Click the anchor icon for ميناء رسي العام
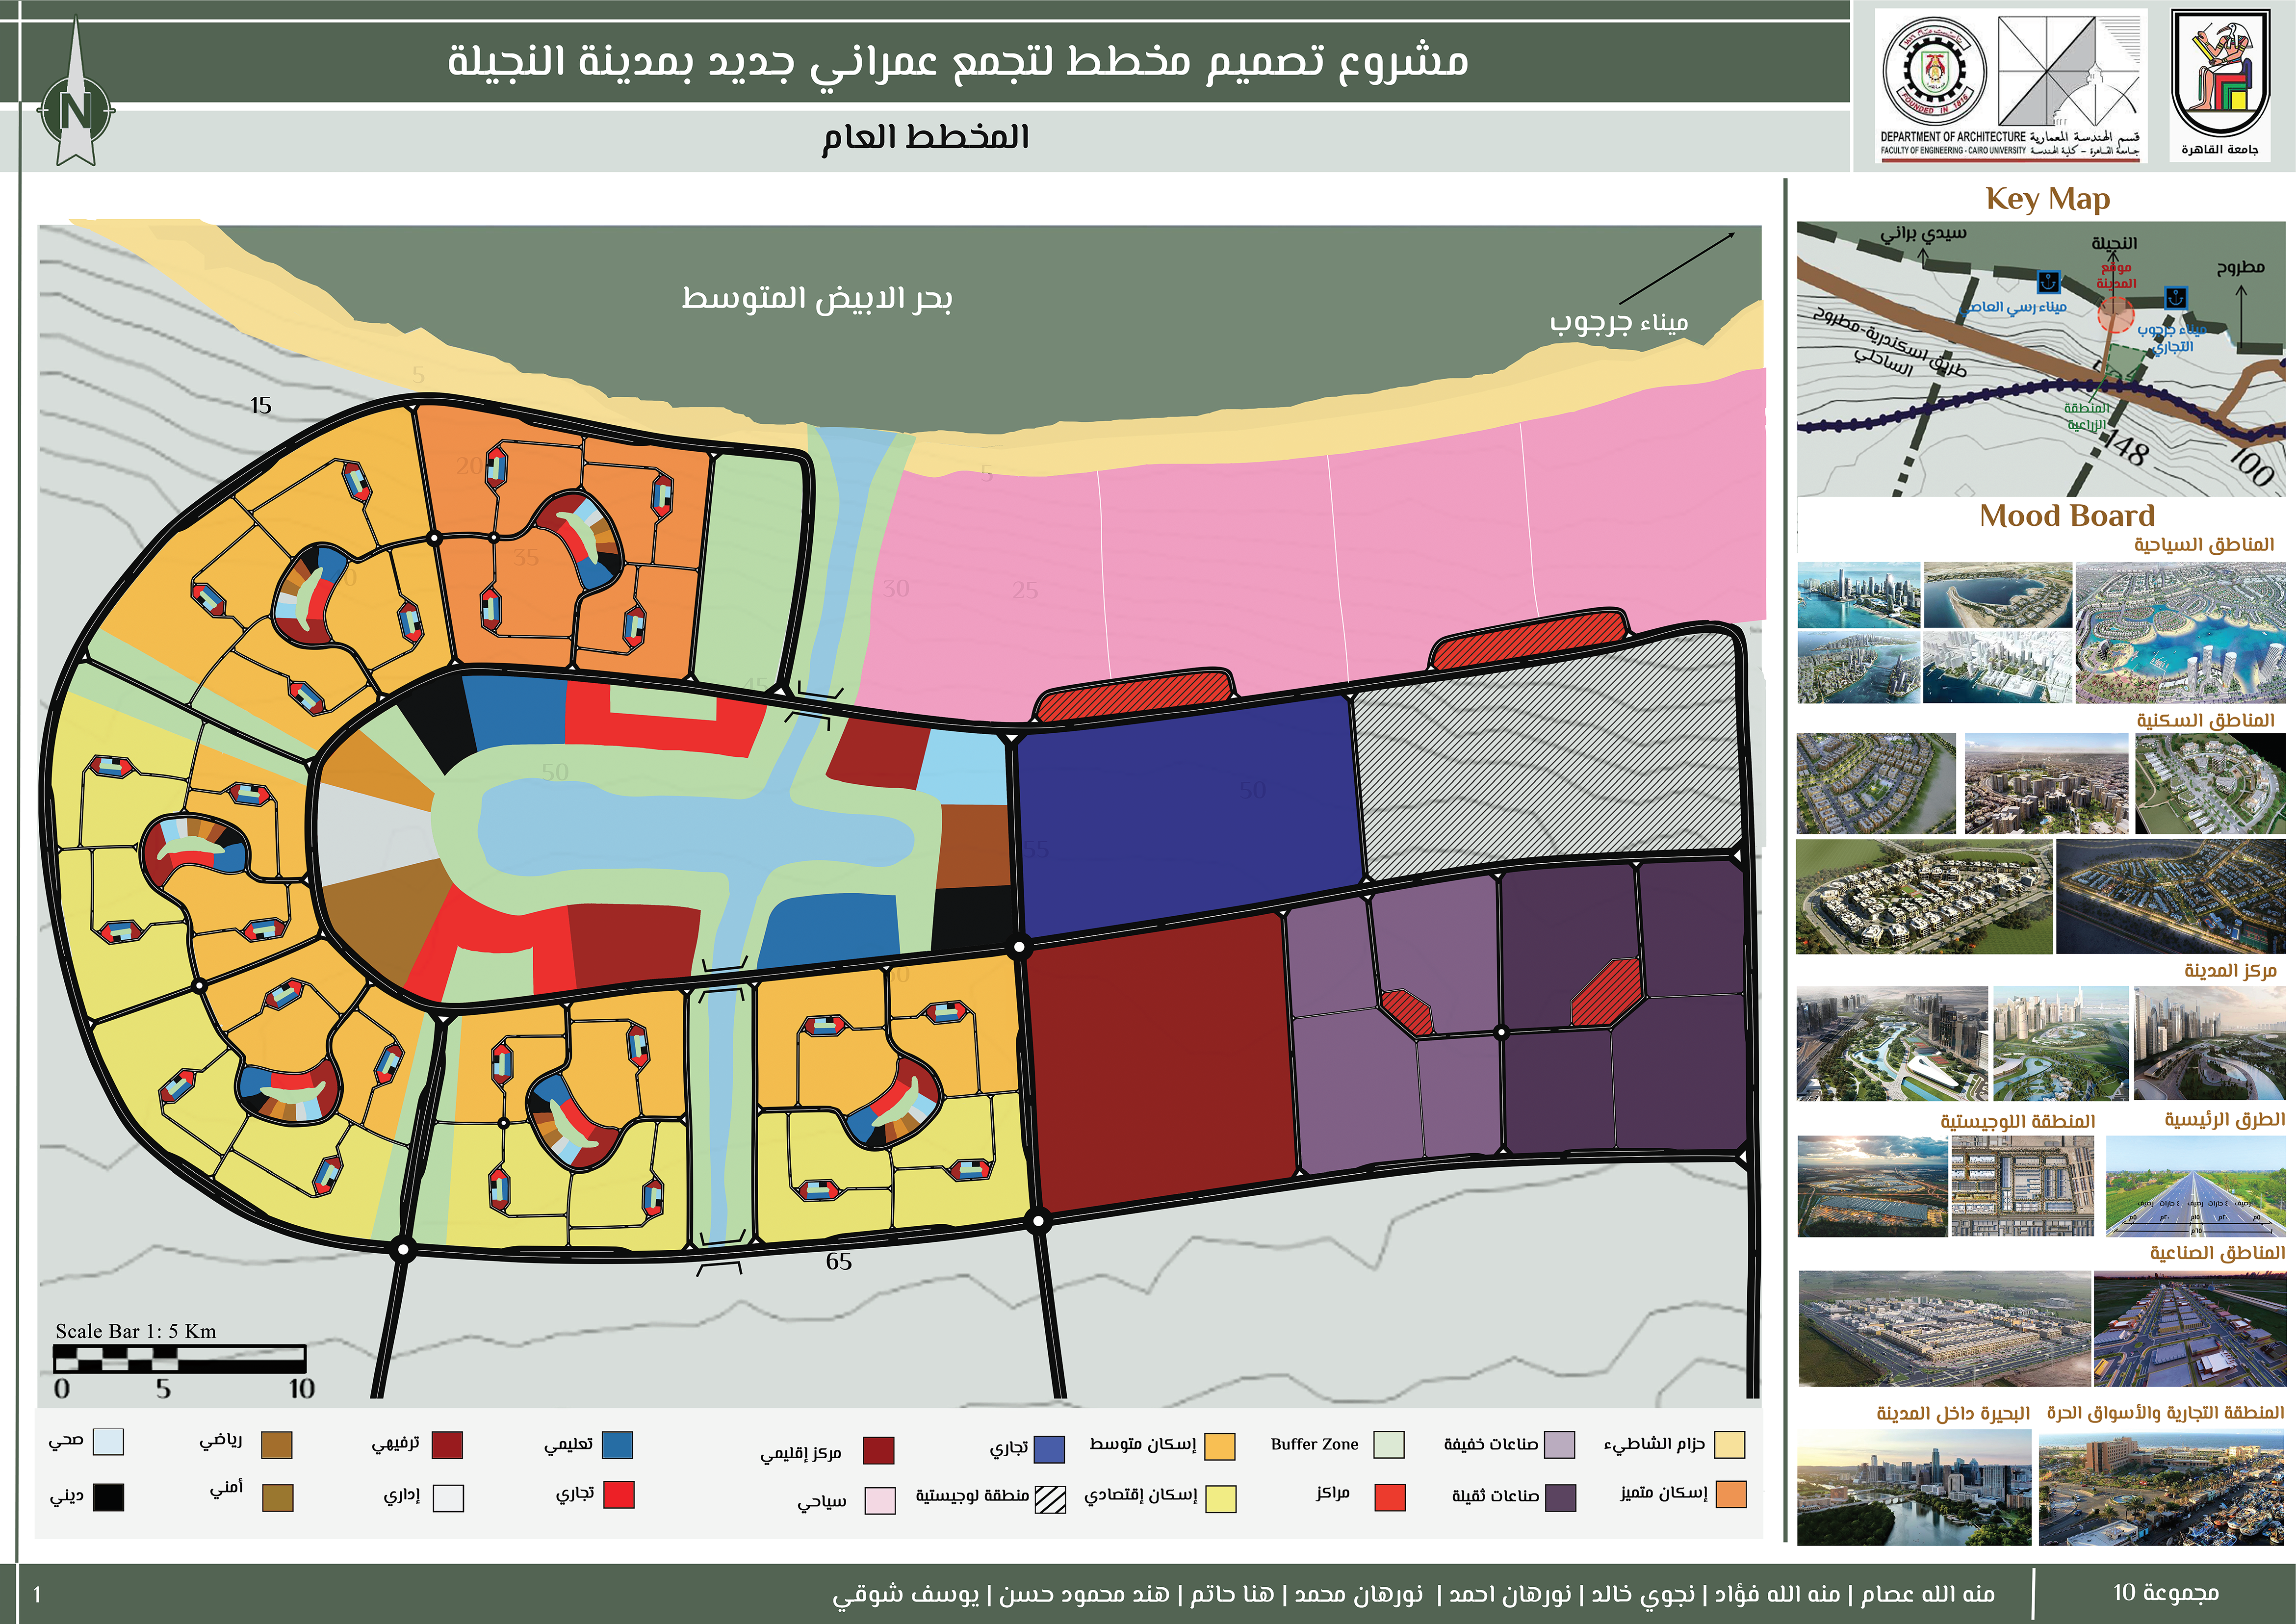The height and width of the screenshot is (1624, 2296). pos(2048,281)
